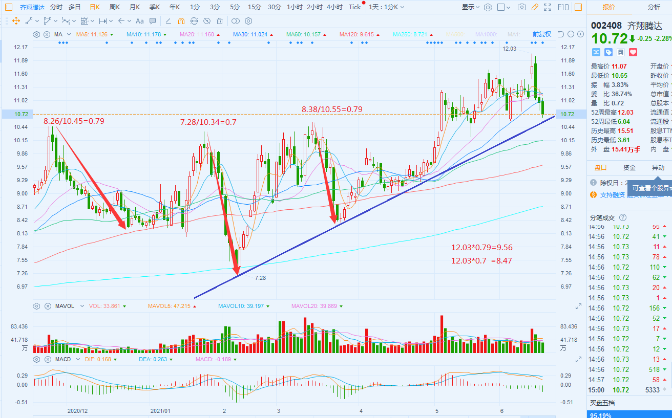This screenshot has width=672, height=418.
Task: Add stock to favorites with heart icon
Action: (633, 52)
